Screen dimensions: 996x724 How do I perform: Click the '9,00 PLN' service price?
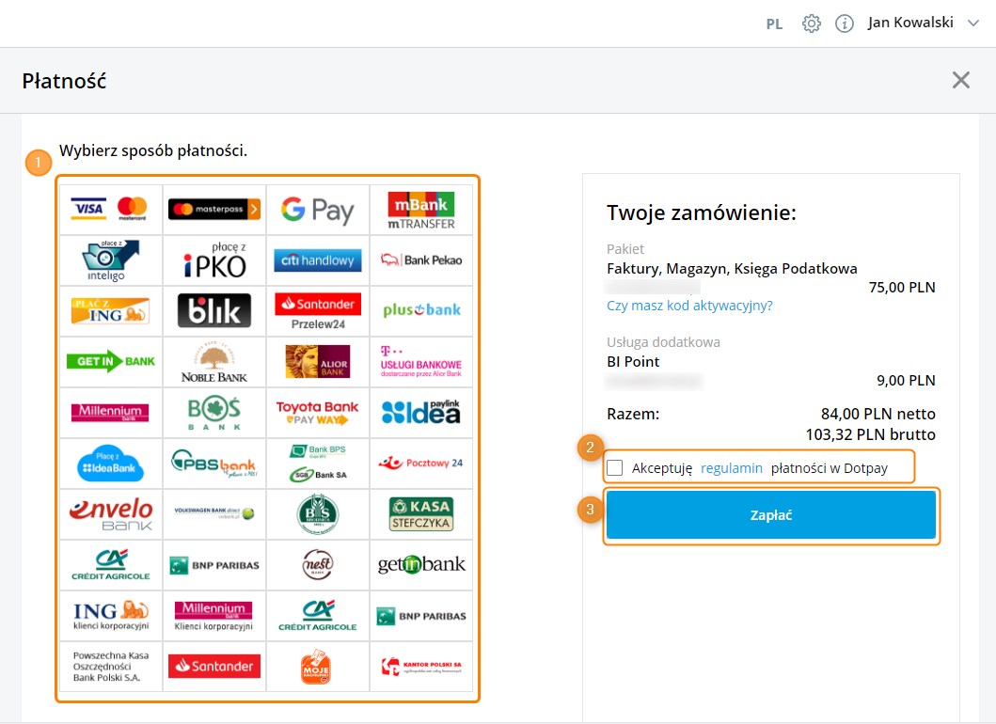(906, 381)
